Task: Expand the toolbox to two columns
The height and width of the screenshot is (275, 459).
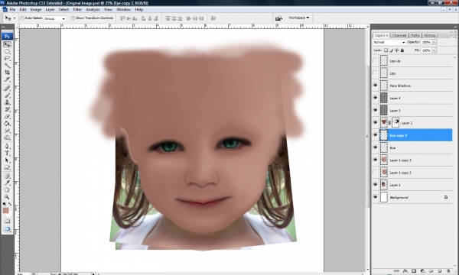Action: (3, 27)
